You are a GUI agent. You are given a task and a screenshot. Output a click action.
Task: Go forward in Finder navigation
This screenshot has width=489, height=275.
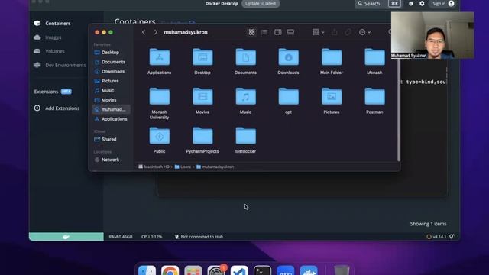coord(155,32)
